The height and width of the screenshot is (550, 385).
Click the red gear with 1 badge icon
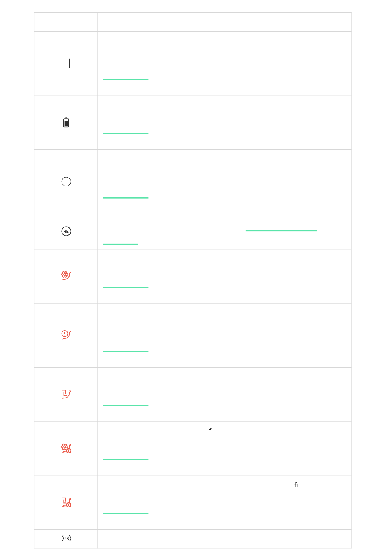(66, 448)
